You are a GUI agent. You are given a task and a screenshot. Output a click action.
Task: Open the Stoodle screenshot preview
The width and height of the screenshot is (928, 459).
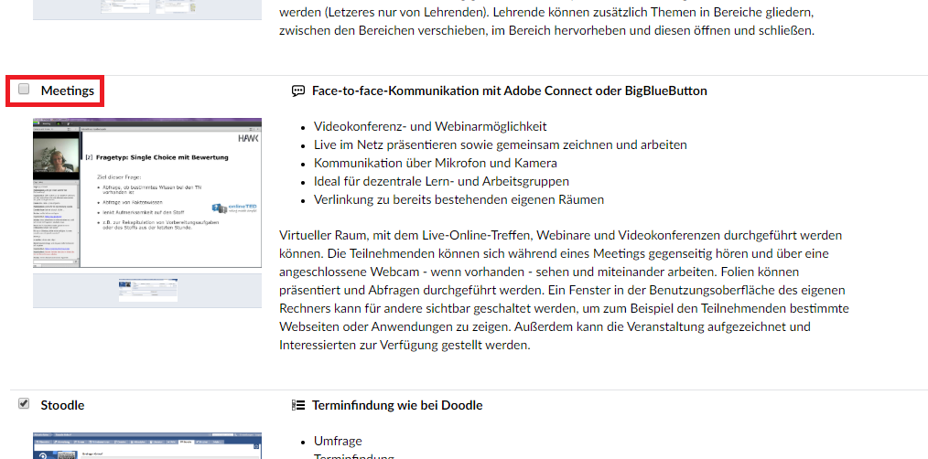(147, 446)
